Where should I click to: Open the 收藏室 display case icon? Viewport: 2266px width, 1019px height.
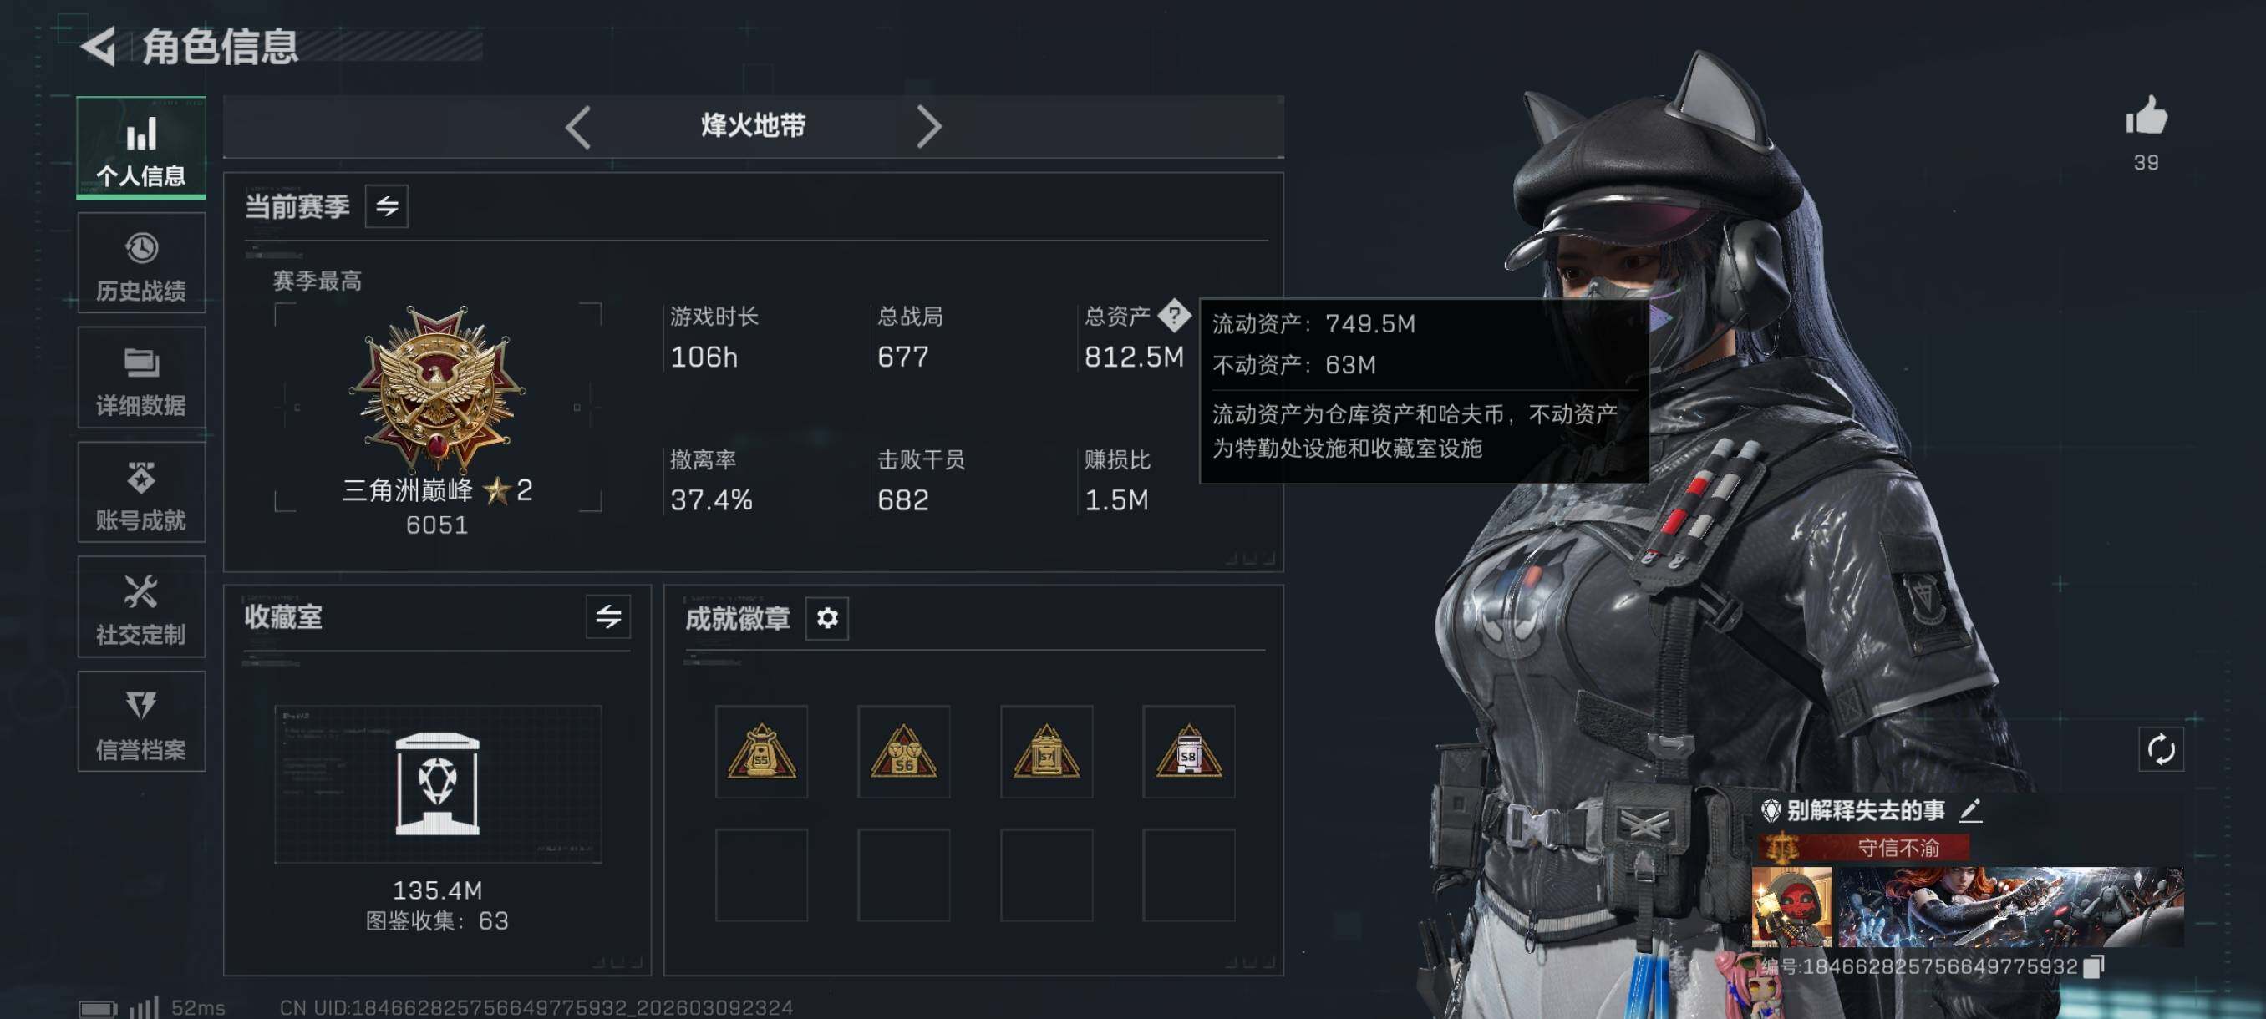pos(437,783)
